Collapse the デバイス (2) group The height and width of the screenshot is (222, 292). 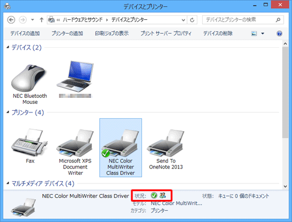pyautogui.click(x=8, y=47)
